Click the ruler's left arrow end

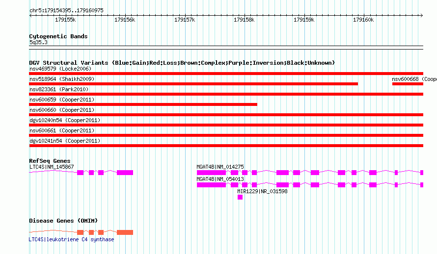pos(30,15)
